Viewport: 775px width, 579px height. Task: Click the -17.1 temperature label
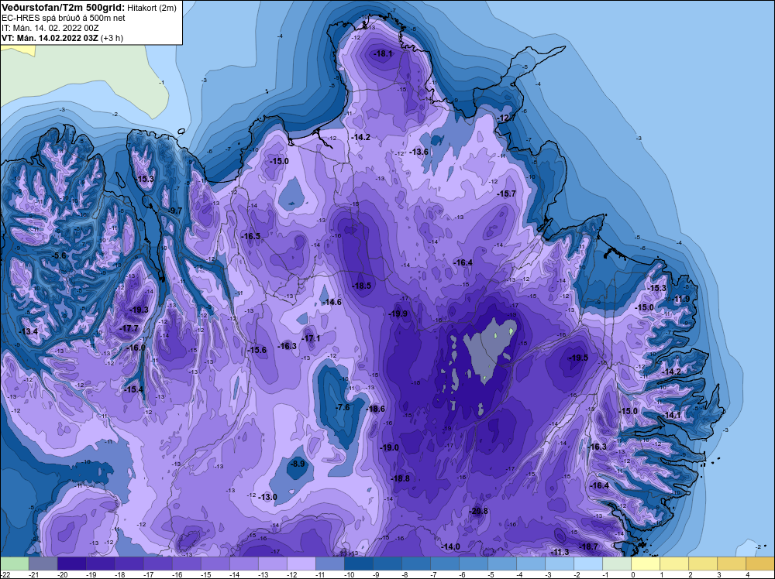311,338
